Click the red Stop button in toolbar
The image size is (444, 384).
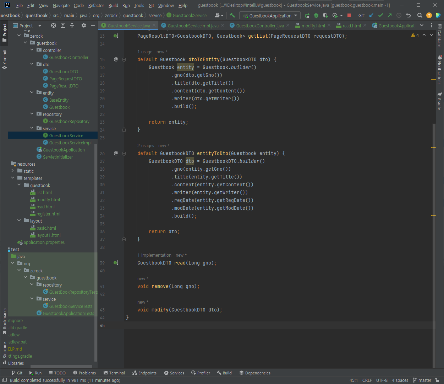click(349, 15)
